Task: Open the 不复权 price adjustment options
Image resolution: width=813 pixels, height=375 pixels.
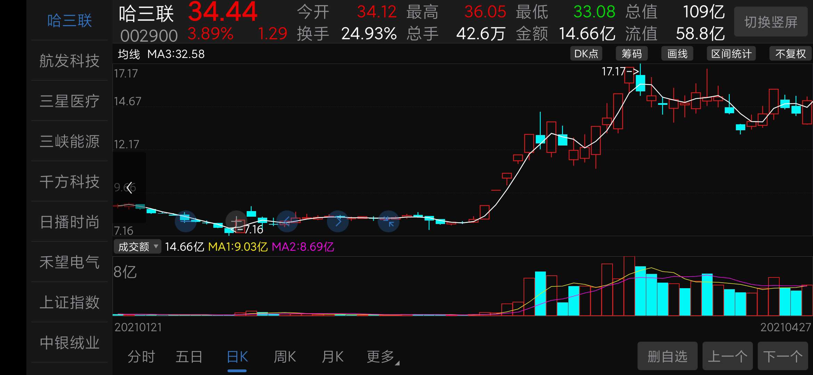Action: click(x=790, y=54)
